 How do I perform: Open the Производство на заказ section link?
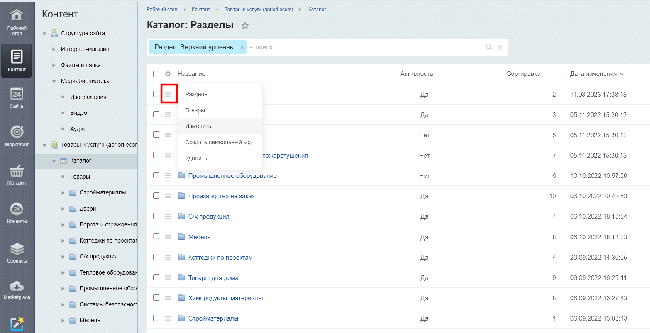(x=221, y=196)
